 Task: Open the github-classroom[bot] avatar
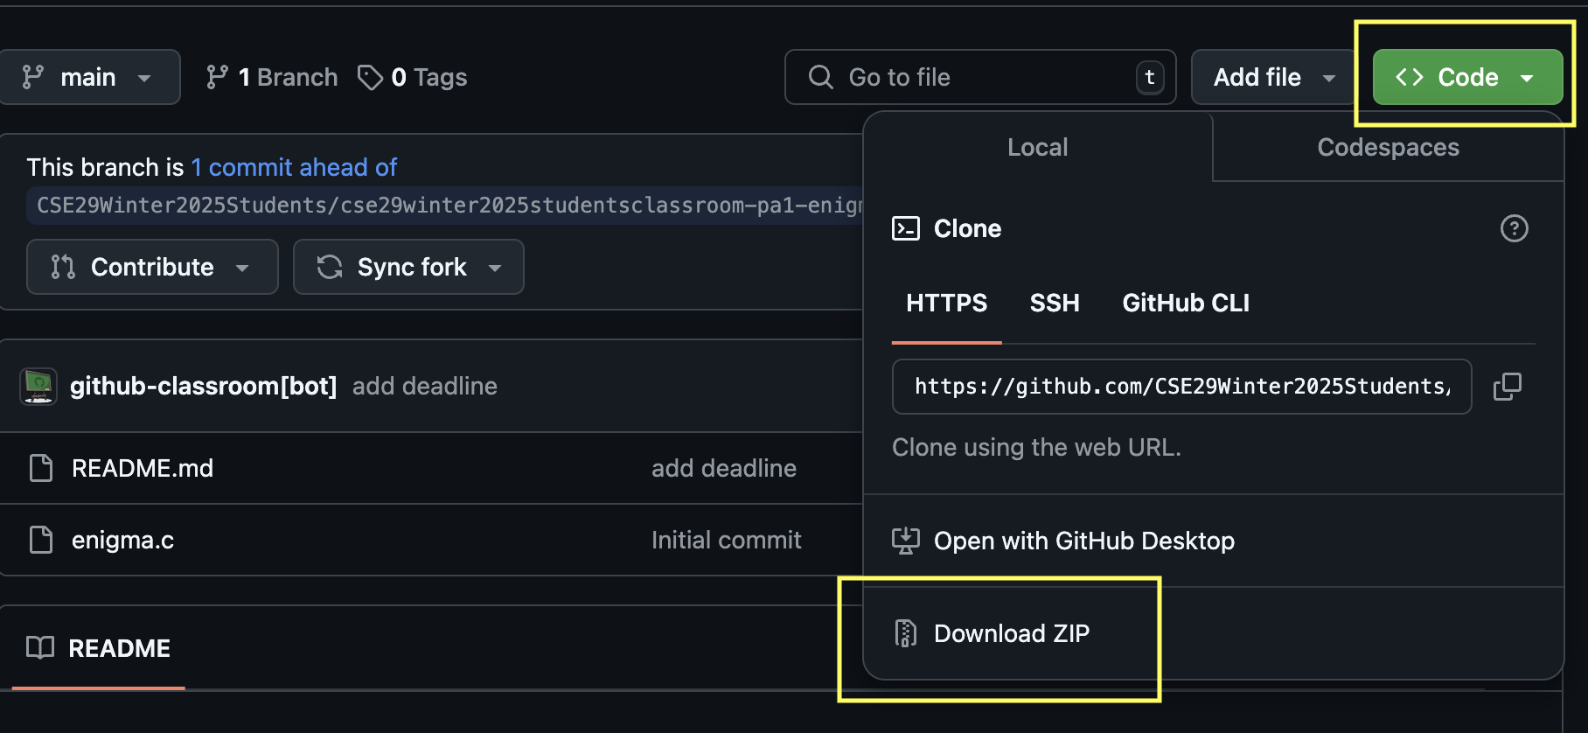point(38,387)
